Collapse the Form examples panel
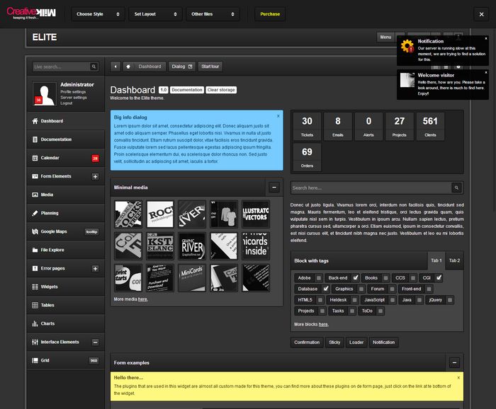The image size is (496, 409). [x=455, y=362]
